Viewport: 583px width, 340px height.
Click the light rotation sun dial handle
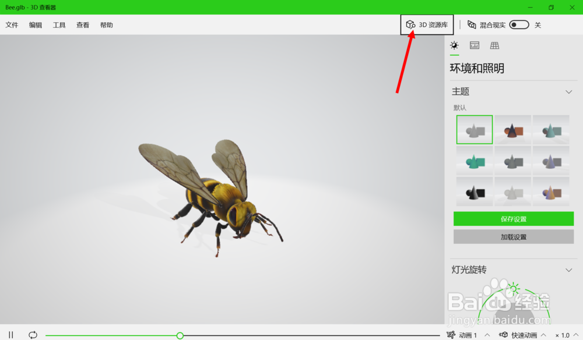514,288
